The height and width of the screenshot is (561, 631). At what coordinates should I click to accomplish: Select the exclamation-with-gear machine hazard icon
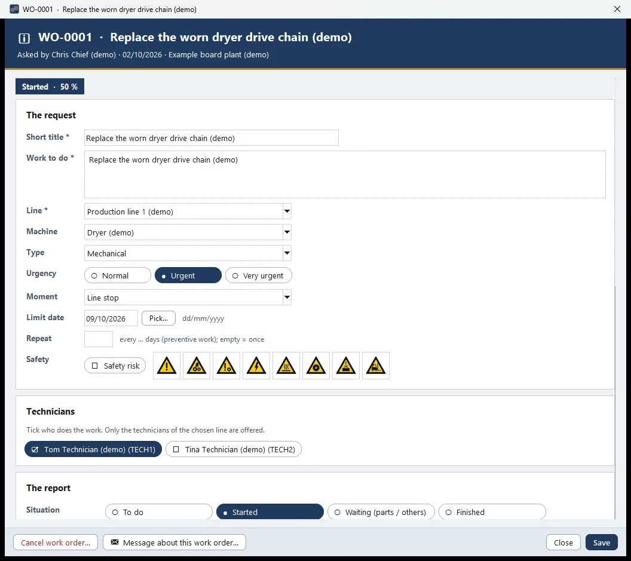226,366
